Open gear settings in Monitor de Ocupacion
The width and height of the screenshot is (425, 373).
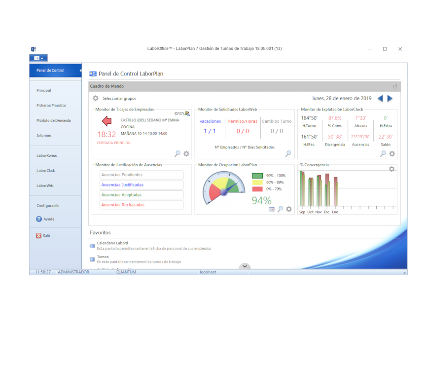coord(289,209)
